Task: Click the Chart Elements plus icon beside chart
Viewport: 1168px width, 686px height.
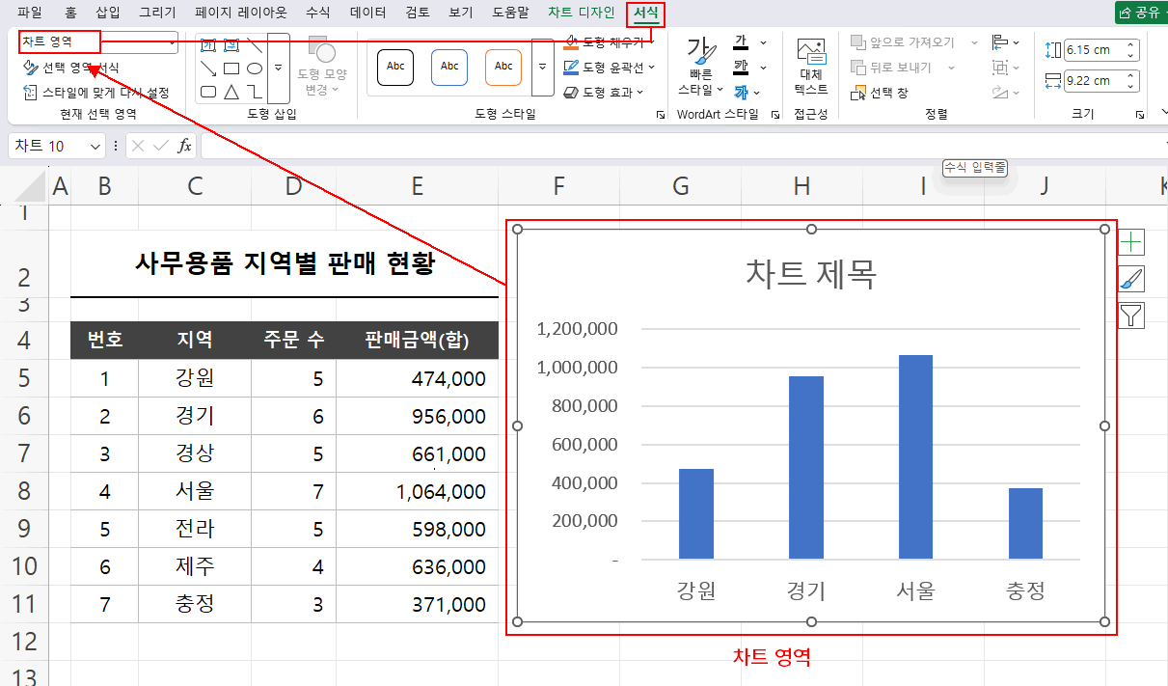Action: (1130, 241)
